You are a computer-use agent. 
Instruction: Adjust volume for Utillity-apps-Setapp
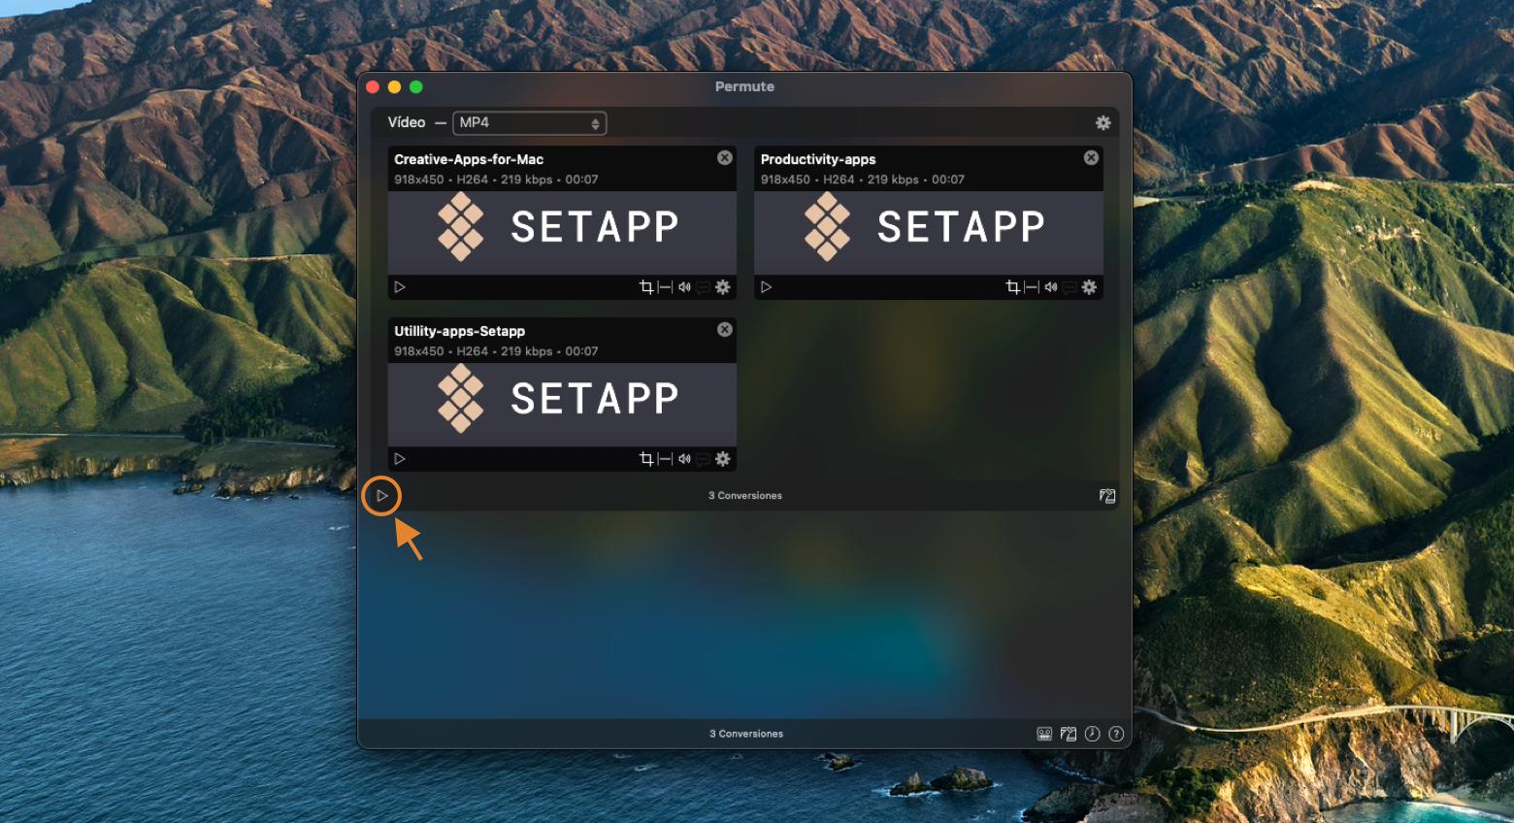[x=685, y=459]
